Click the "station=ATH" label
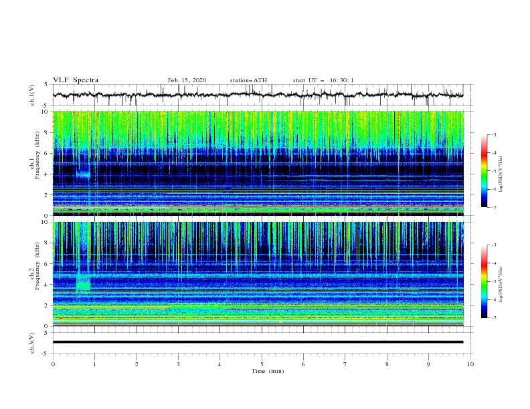Viewport: 530px width, 409px height. coord(248,80)
